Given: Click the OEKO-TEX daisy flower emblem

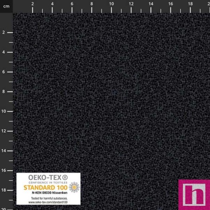Looking at the screenshot, I should (x=74, y=187).
